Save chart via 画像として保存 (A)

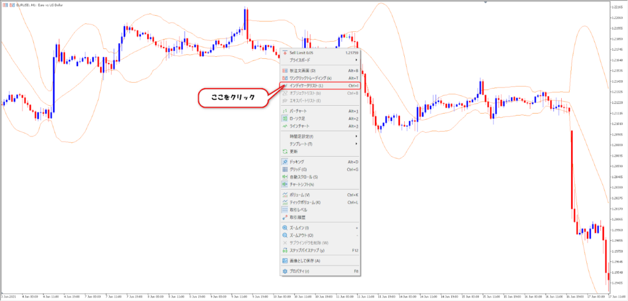pyautogui.click(x=320, y=261)
